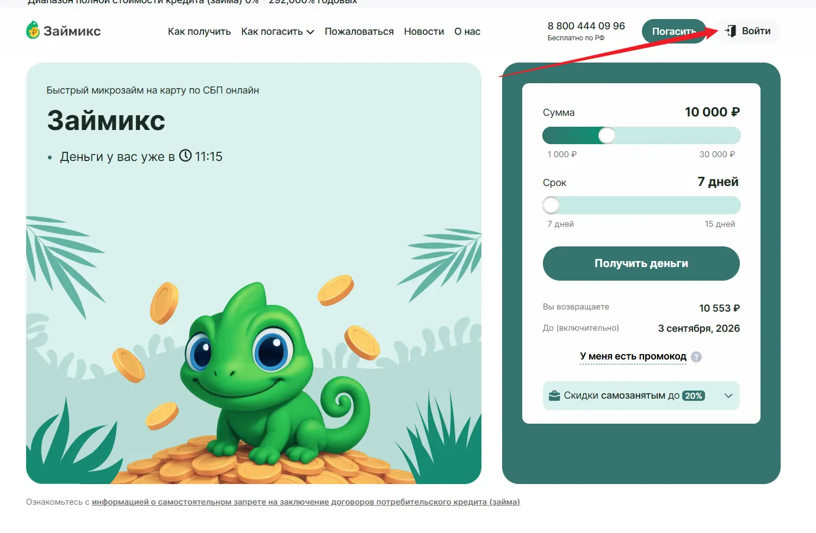Click the question mark help icon near promo code
The height and width of the screenshot is (533, 816).
(x=696, y=357)
